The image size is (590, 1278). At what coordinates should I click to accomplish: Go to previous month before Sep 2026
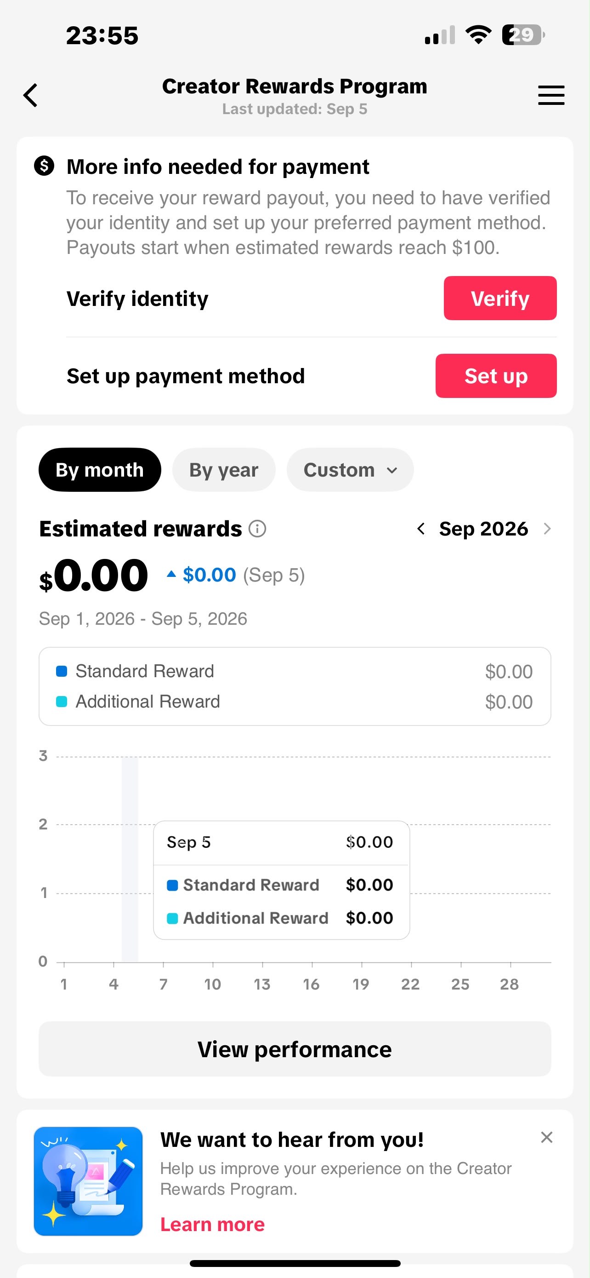(421, 529)
